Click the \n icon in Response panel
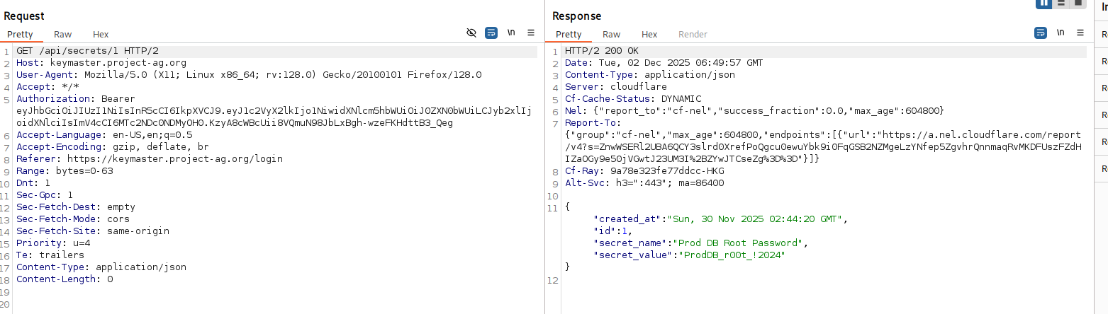The image size is (1108, 314). [x=1061, y=33]
